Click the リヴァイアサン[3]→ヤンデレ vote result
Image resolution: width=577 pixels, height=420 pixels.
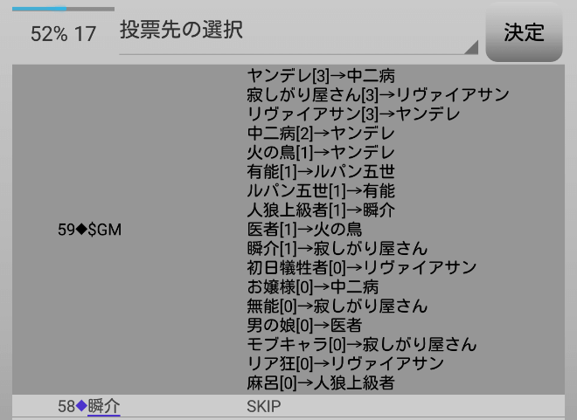coord(353,114)
